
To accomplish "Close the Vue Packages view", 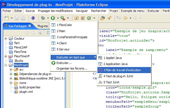I will [x=30, y=26].
